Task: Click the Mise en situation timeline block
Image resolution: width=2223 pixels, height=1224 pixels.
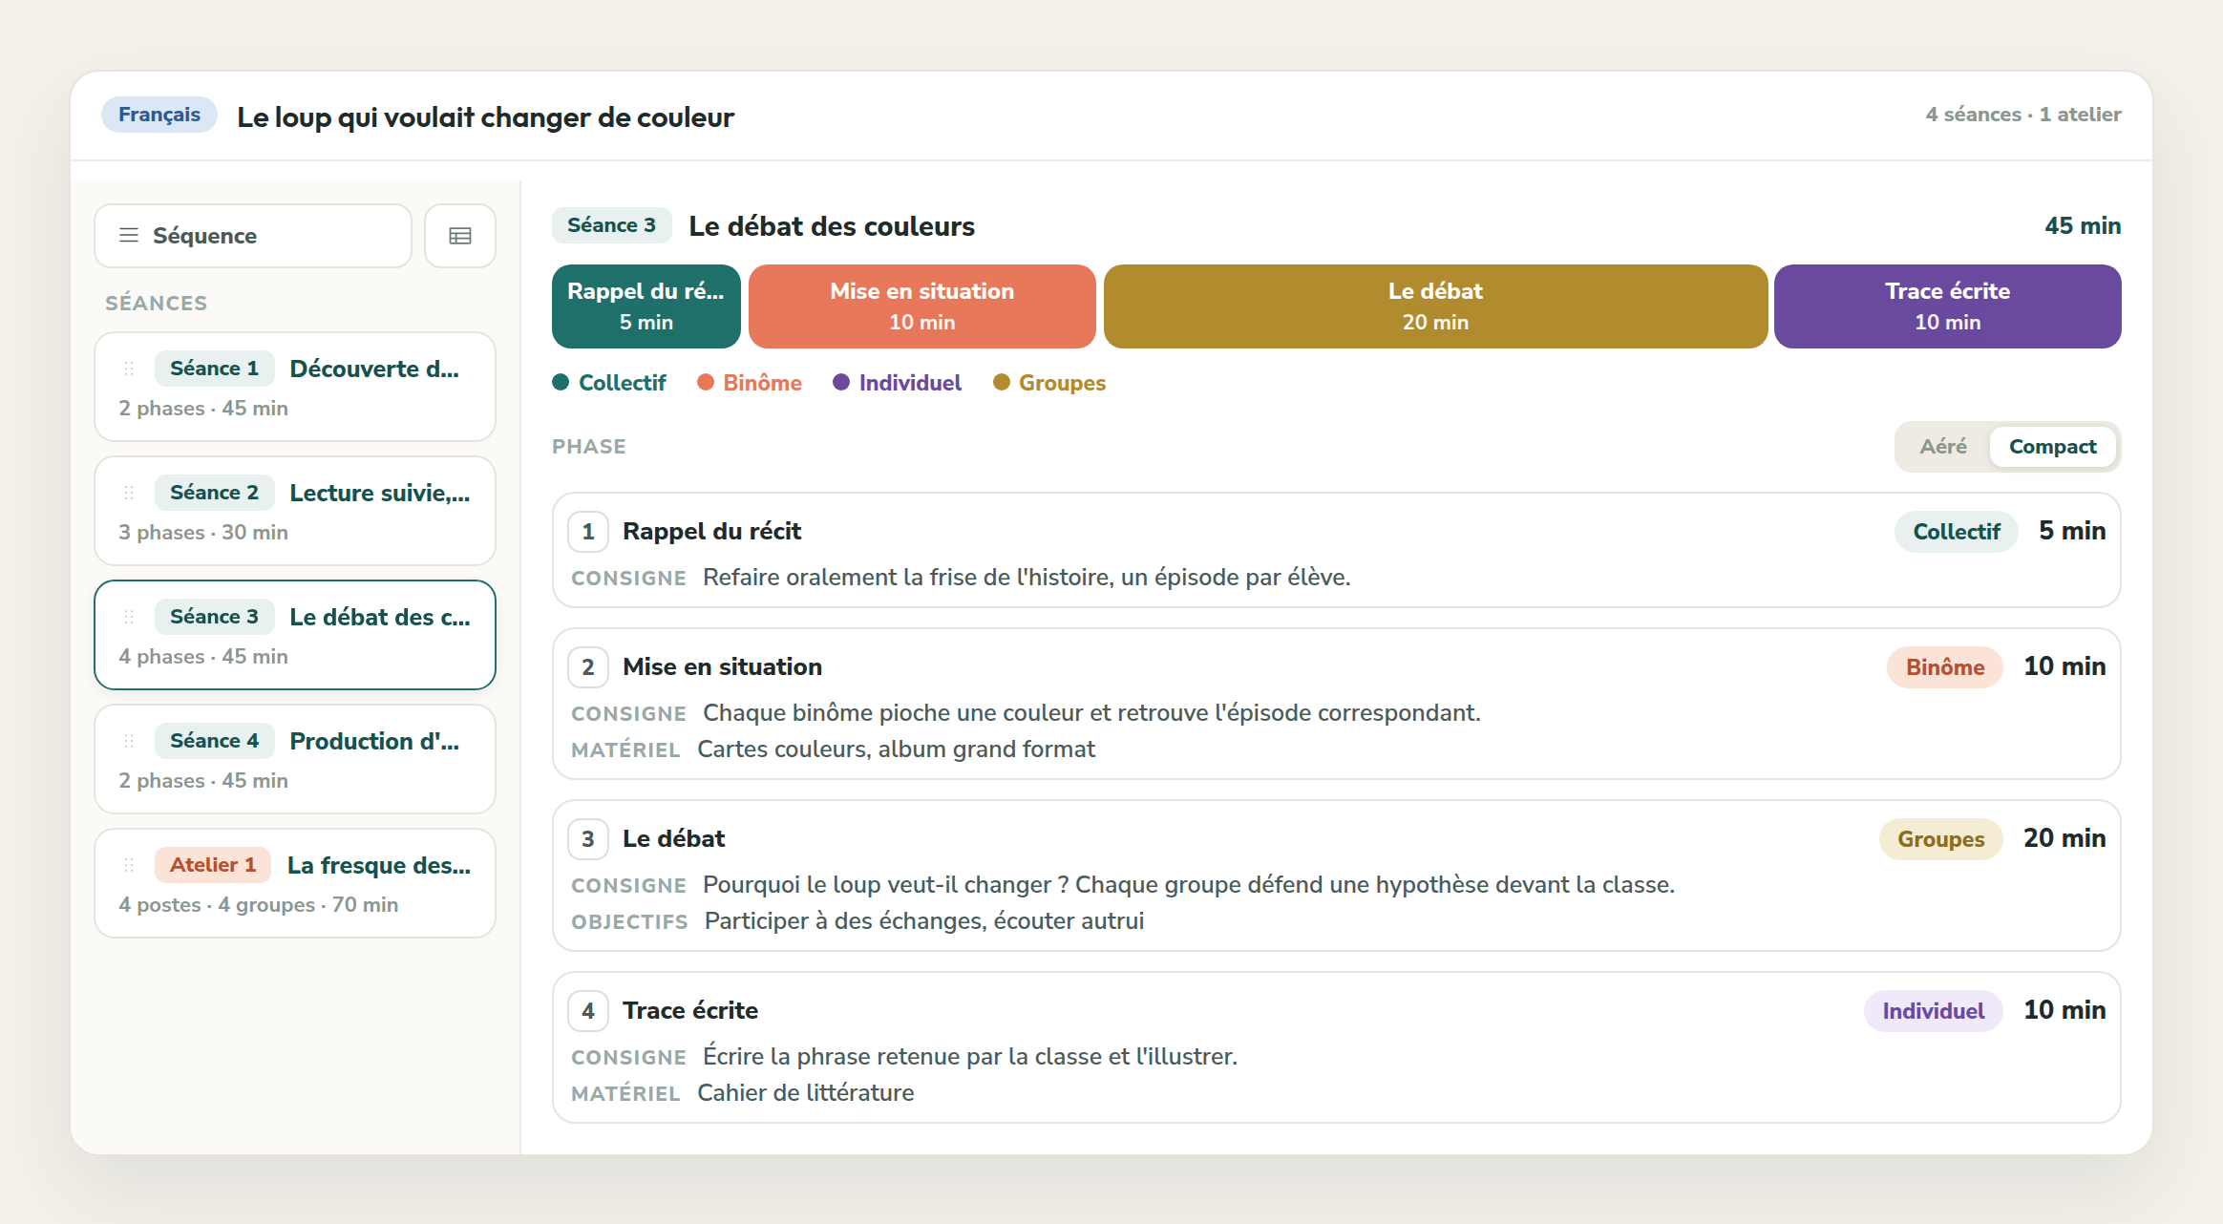Action: click(921, 306)
